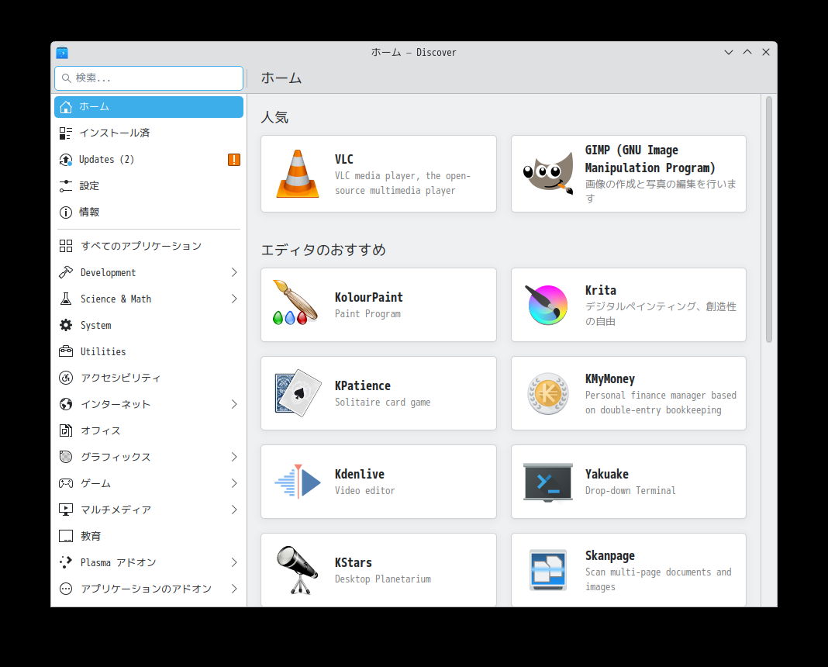
Task: Click the graphics icon (グラフィックス)
Action: point(65,458)
